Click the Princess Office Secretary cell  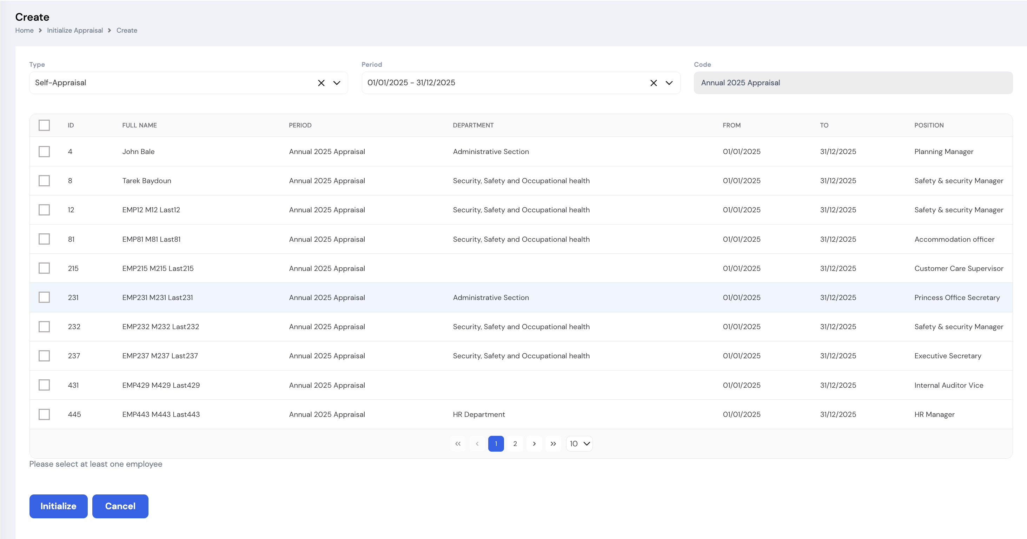tap(957, 298)
